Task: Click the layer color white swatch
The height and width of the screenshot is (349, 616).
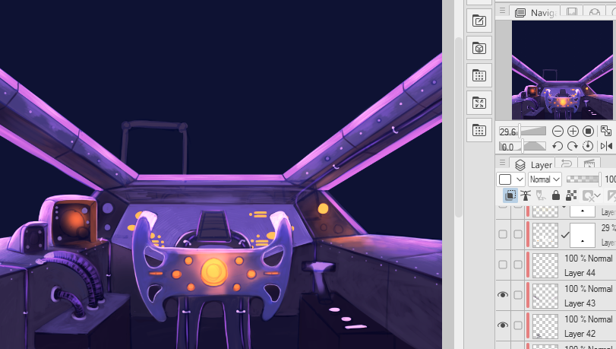Action: click(x=505, y=179)
